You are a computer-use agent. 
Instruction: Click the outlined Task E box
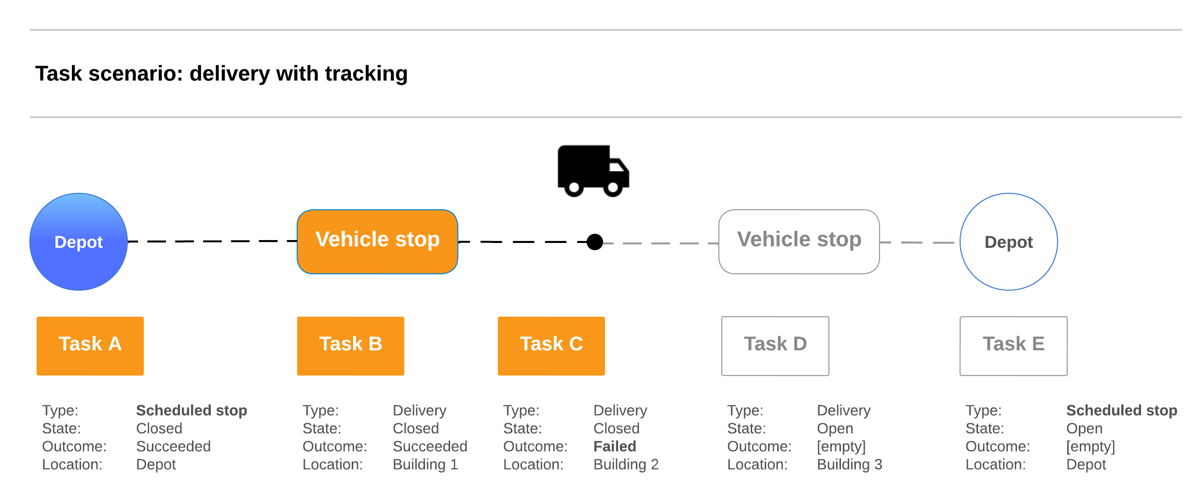[x=1014, y=346]
